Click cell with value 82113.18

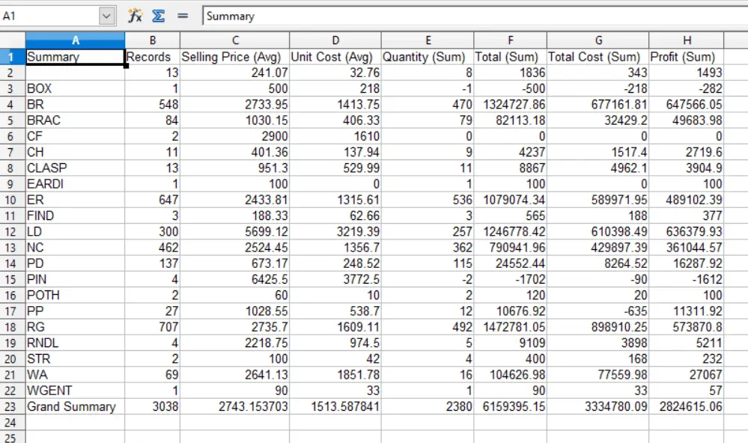click(510, 120)
